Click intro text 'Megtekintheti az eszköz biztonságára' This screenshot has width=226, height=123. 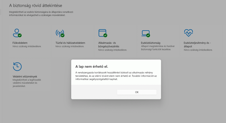tap(41, 13)
